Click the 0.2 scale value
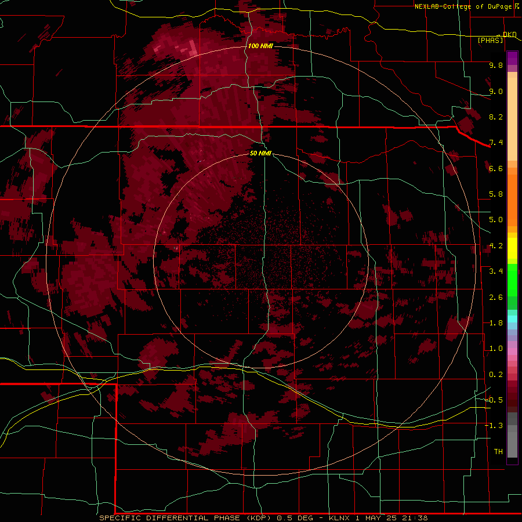 coord(496,375)
